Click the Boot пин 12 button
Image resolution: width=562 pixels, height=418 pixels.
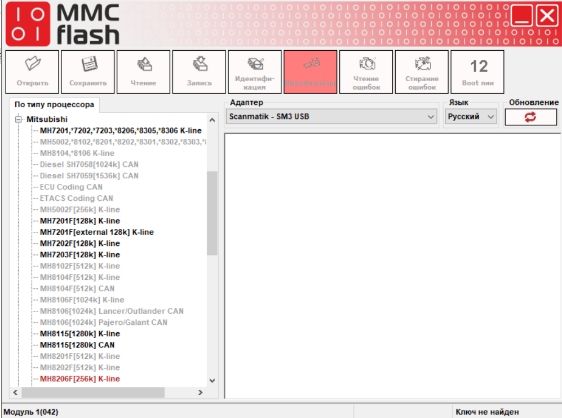pos(477,72)
